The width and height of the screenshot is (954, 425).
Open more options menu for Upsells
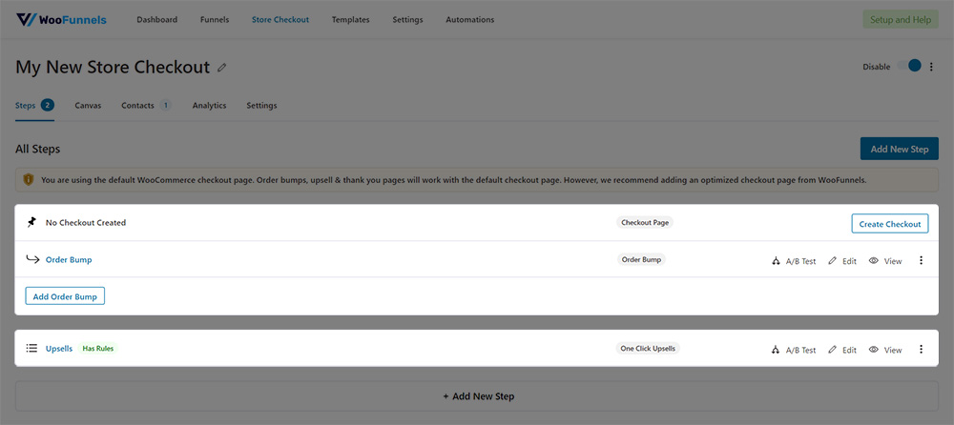click(921, 349)
